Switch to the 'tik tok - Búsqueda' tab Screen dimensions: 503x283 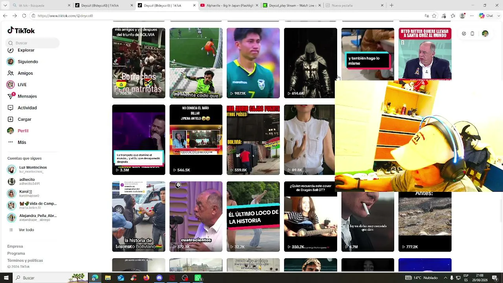[x=41, y=6]
